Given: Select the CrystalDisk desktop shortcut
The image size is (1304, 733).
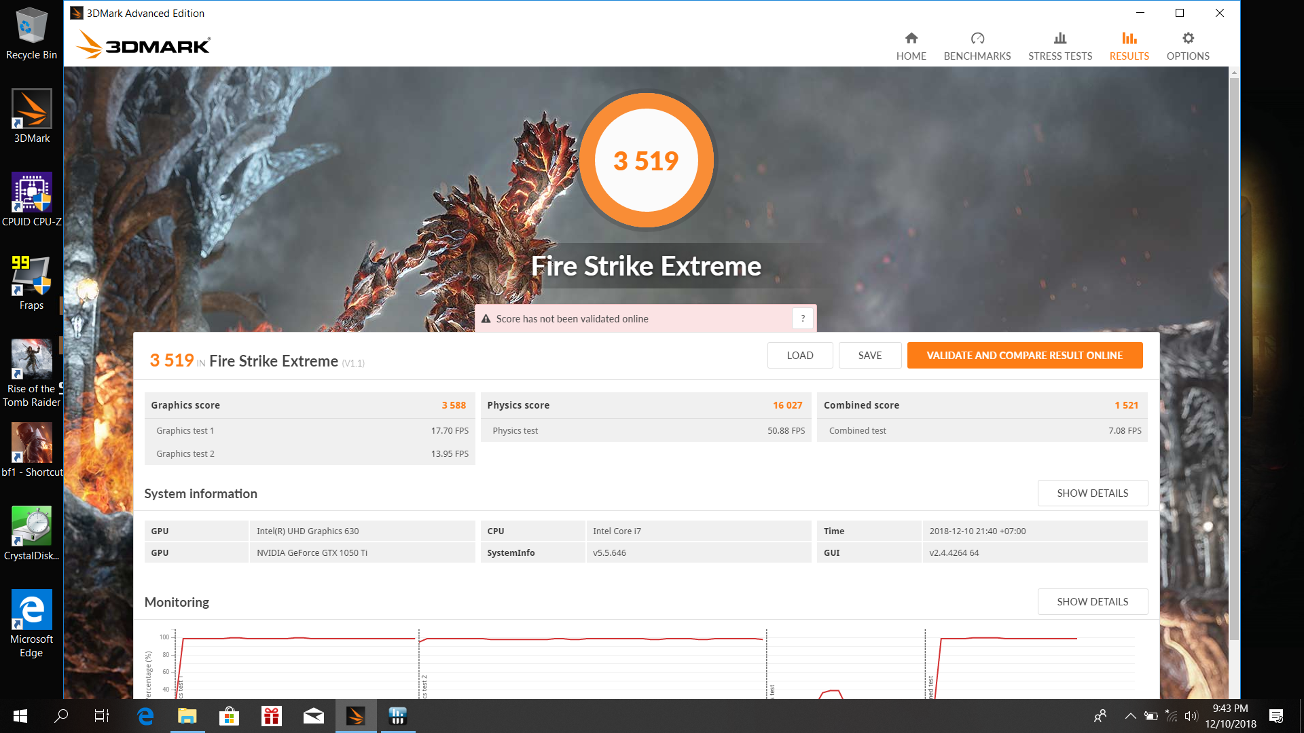Looking at the screenshot, I should (x=31, y=534).
